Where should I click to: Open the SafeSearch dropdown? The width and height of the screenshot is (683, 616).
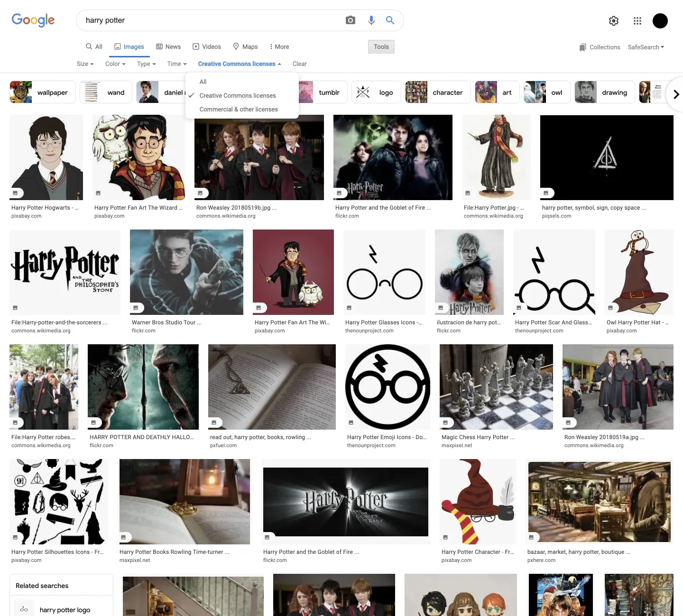(x=646, y=47)
